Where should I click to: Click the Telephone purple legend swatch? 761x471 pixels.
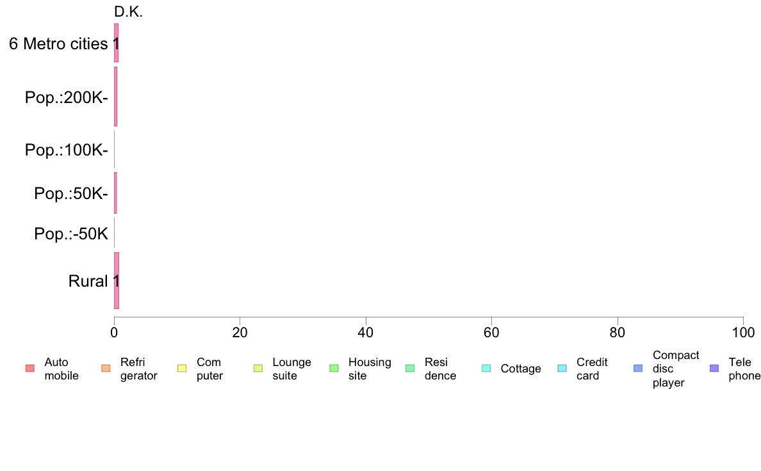point(714,368)
